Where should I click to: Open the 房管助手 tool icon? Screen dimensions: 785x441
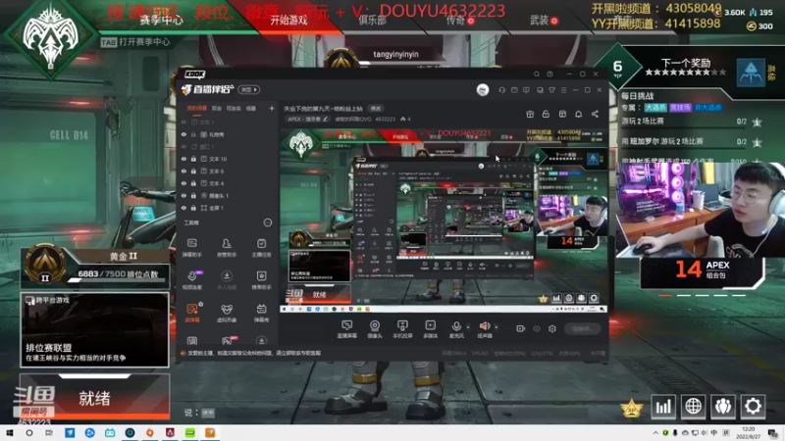pos(227,247)
